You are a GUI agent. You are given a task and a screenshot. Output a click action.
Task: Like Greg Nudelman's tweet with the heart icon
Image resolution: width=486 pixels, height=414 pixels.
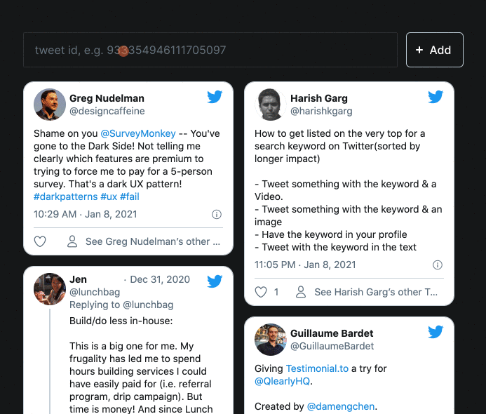pyautogui.click(x=40, y=241)
